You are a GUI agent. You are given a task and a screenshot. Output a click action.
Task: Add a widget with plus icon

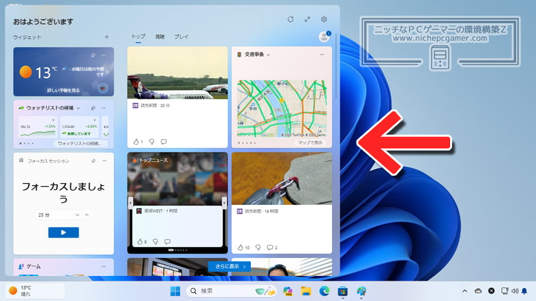point(106,37)
